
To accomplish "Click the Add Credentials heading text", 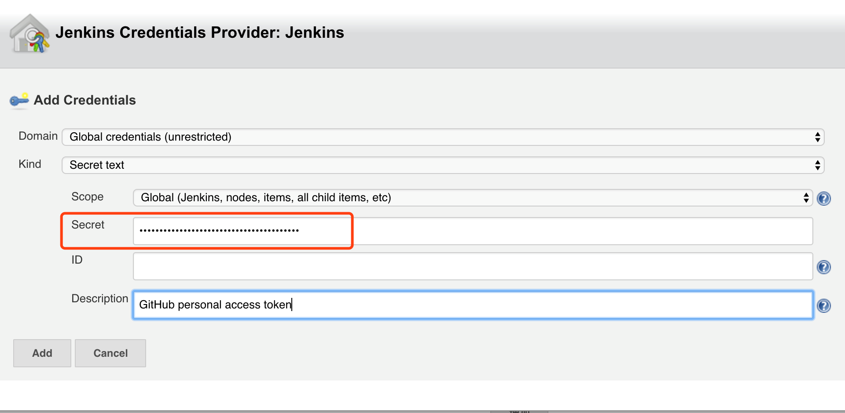I will point(85,100).
